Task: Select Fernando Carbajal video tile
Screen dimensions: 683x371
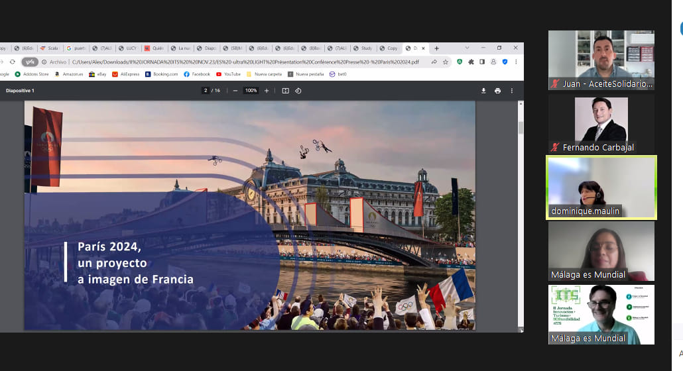Action: point(601,123)
